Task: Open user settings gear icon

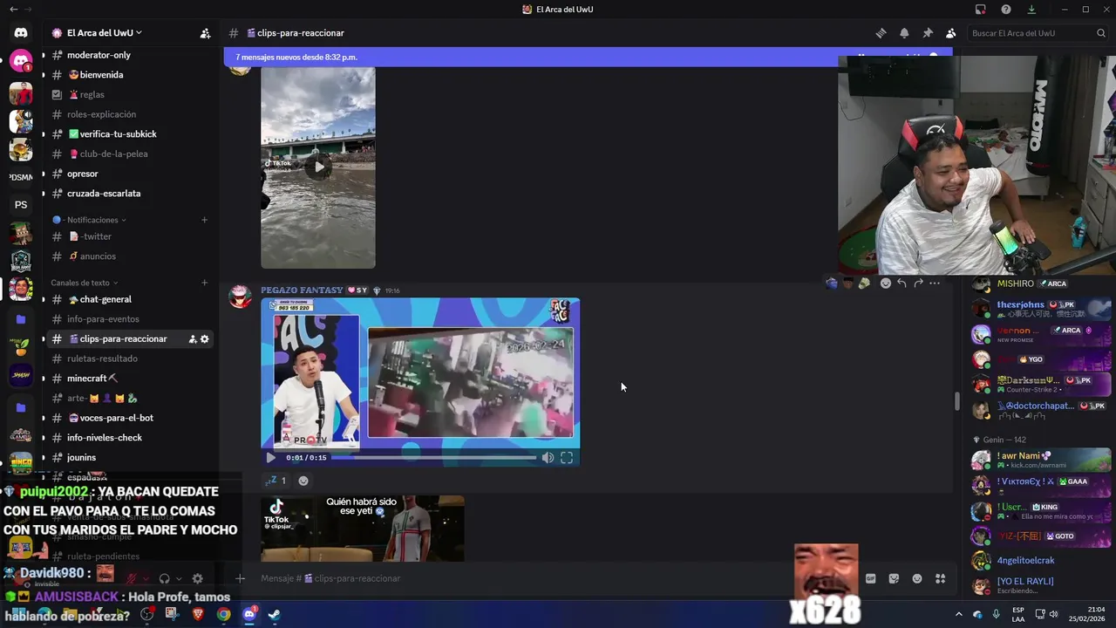Action: (x=197, y=578)
